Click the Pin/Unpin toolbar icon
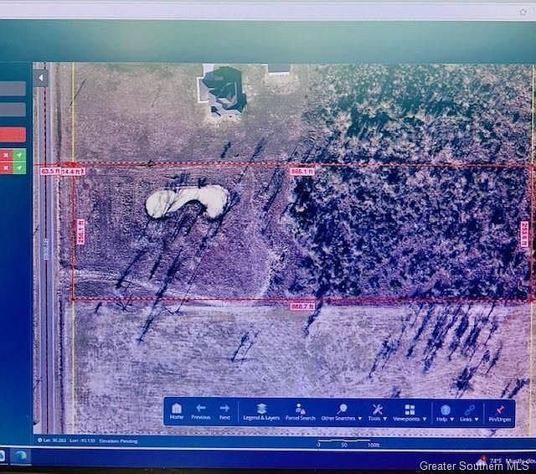 click(501, 410)
